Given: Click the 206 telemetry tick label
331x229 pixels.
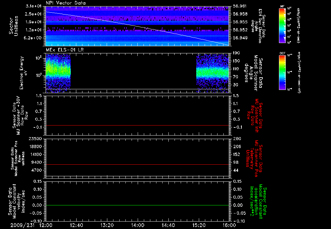Looking at the screenshot, I should coord(237,147).
